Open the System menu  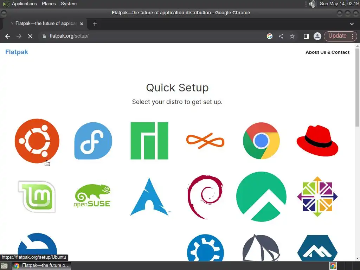tap(69, 4)
